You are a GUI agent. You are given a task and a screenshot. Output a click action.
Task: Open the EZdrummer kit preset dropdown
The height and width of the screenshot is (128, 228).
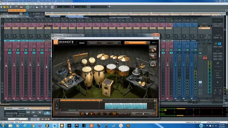[x=135, y=43]
